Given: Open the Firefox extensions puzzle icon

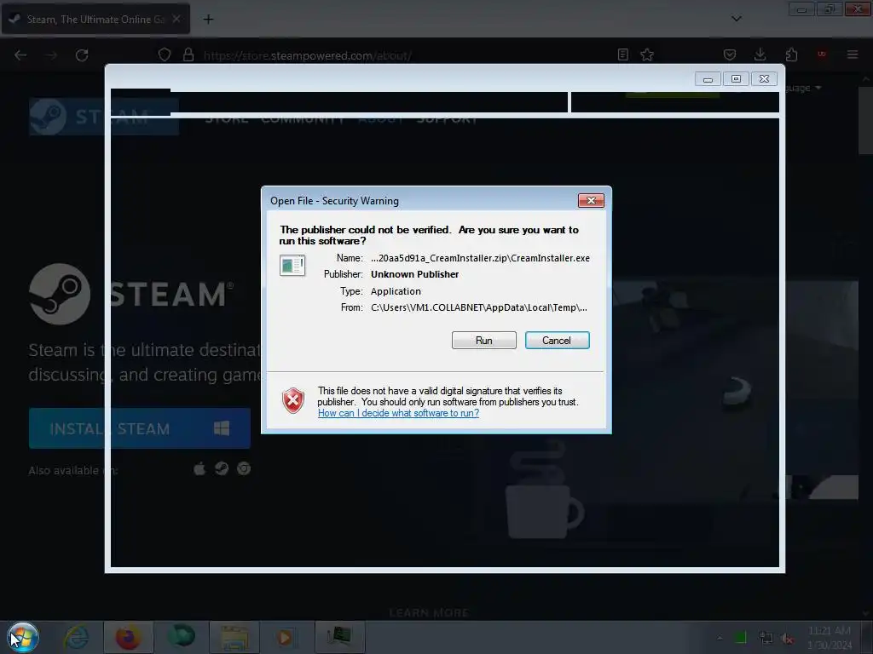Looking at the screenshot, I should (x=791, y=54).
